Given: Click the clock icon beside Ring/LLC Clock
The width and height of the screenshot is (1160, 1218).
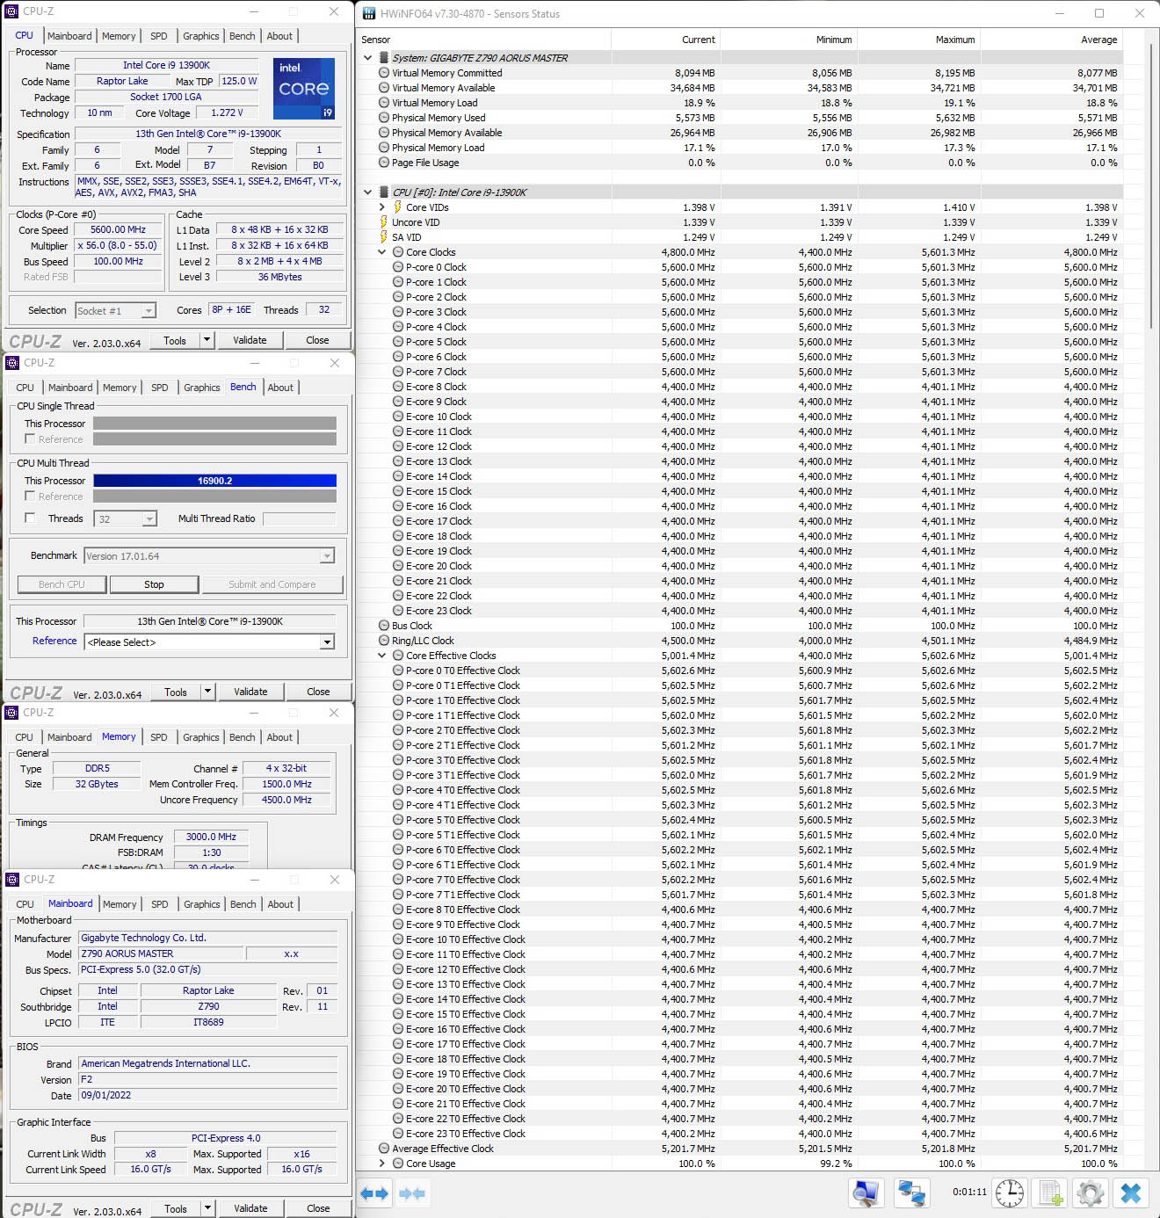Looking at the screenshot, I should pyautogui.click(x=384, y=641).
